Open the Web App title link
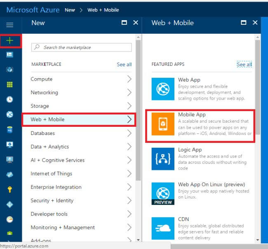 pyautogui.click(x=189, y=80)
